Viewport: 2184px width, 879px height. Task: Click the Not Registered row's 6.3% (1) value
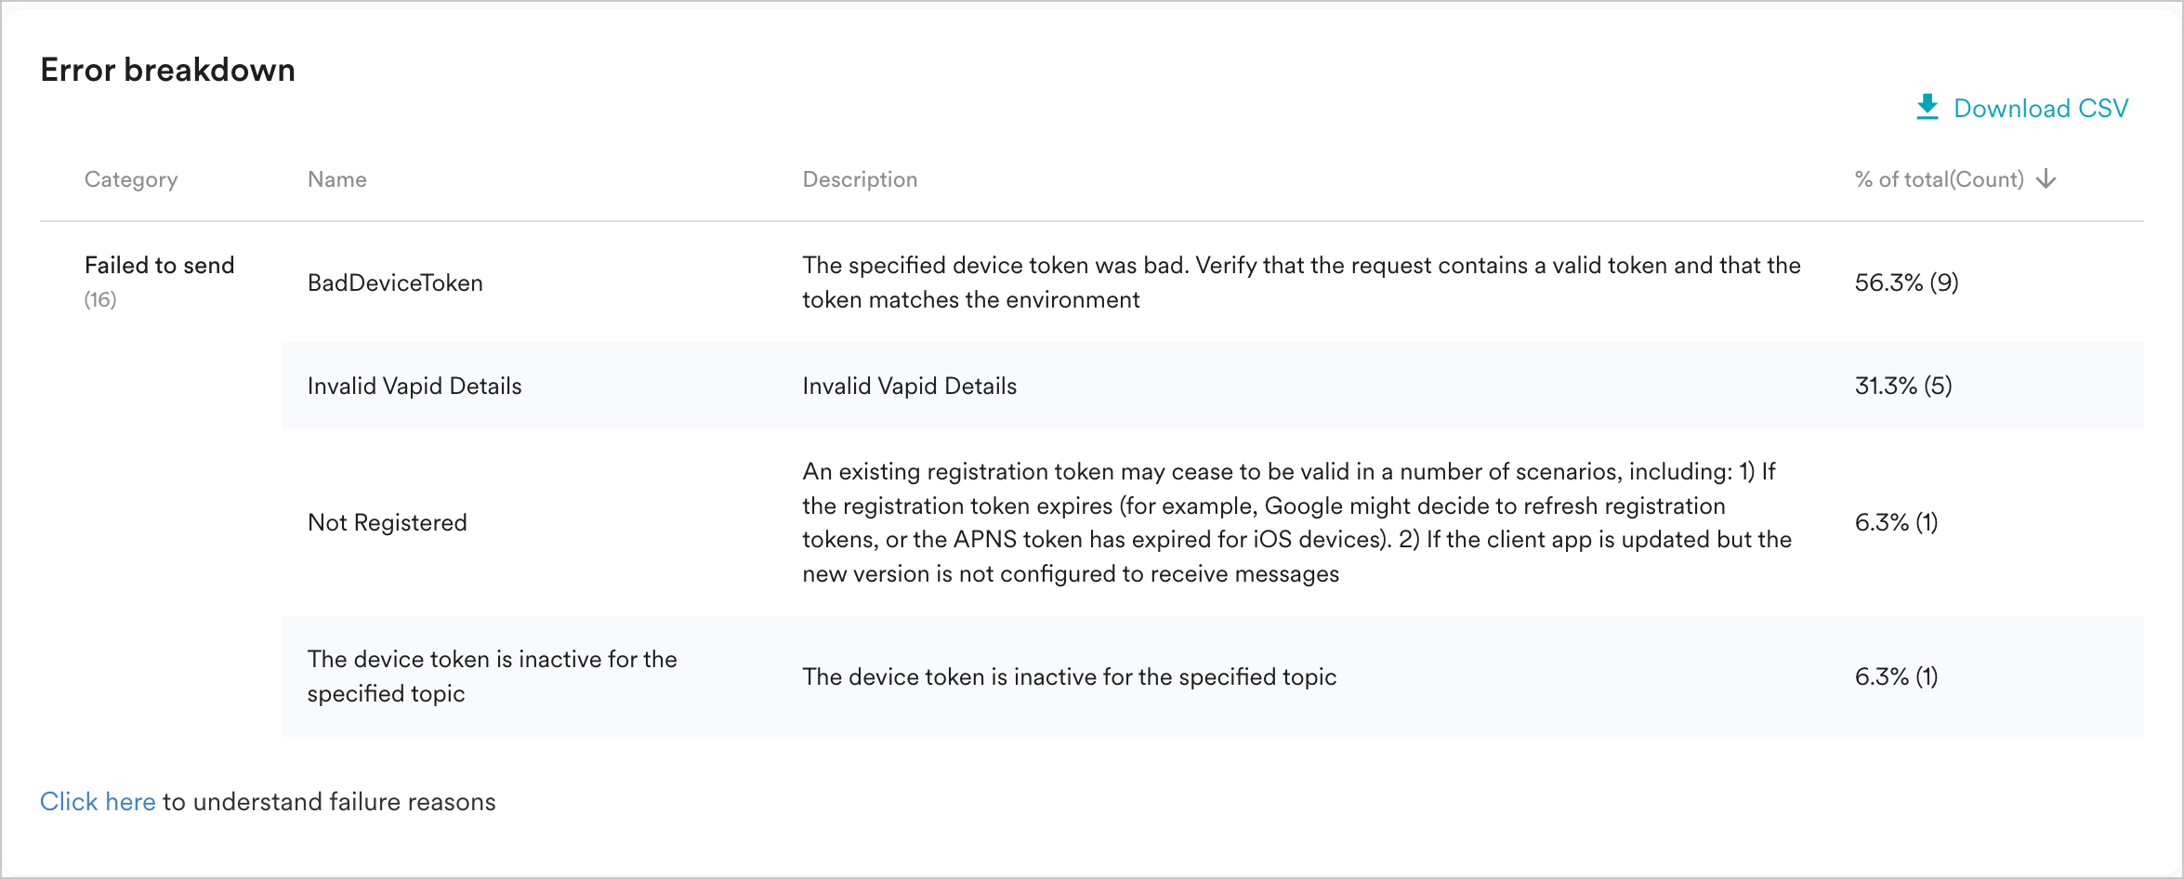(1896, 522)
